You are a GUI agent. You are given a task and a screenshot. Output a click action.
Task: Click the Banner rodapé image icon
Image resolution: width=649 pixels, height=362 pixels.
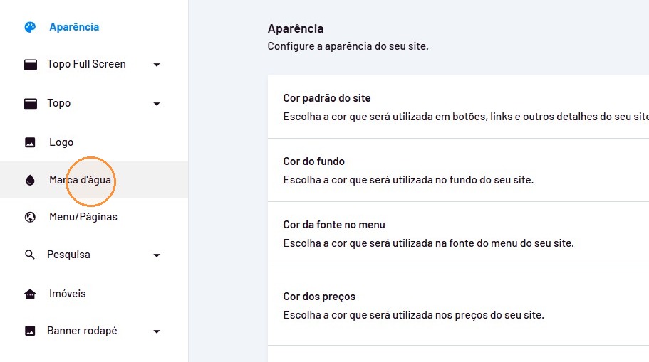click(30, 331)
